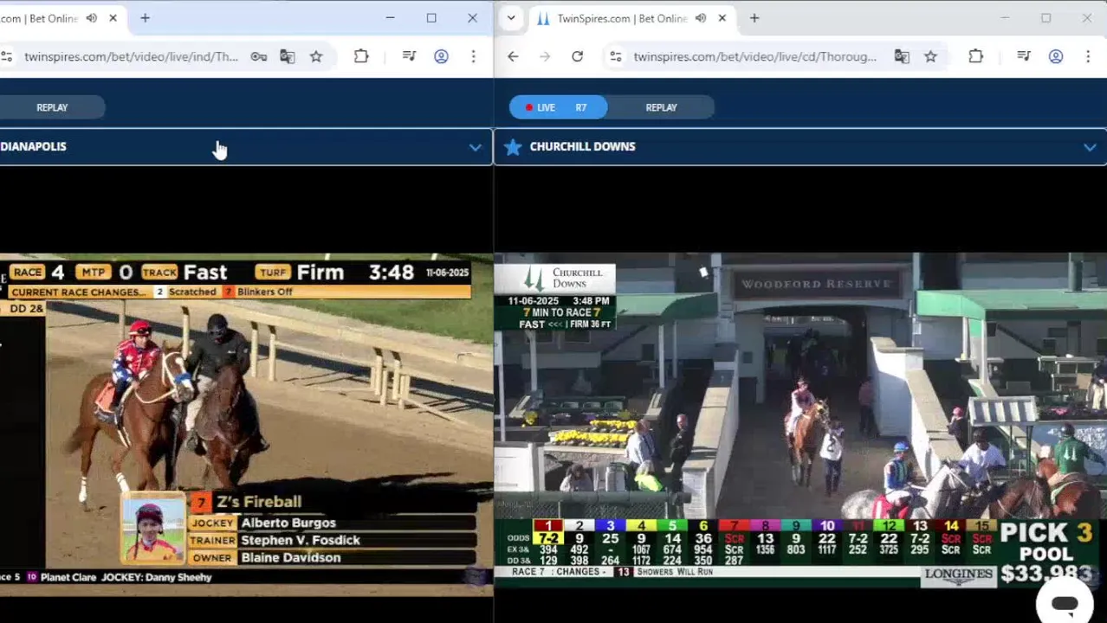This screenshot has width=1107, height=623.
Task: Click the Showers Will Run change note
Action: (675, 572)
